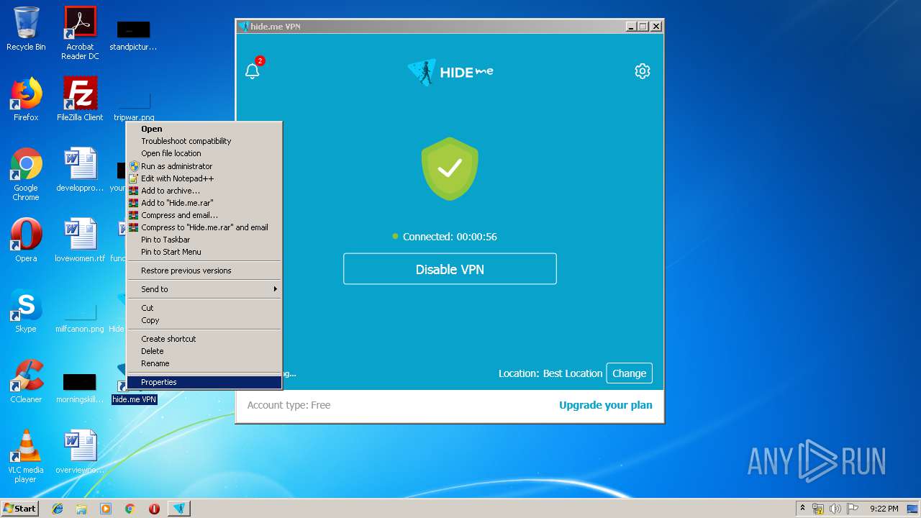Select the VLC media player icon
Viewport: 921px width, 518px height.
click(26, 456)
